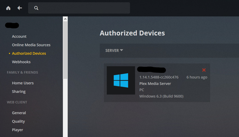Open Player settings
This screenshot has width=239, height=137.
click(17, 130)
